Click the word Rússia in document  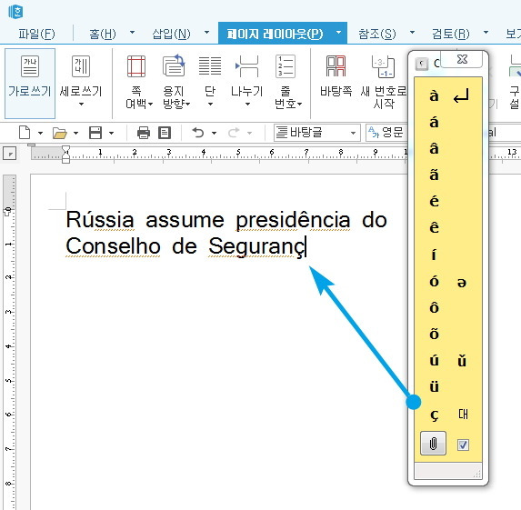[x=100, y=220]
